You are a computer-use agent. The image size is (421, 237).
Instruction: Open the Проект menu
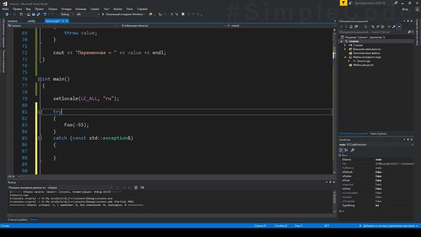pyautogui.click(x=39, y=9)
